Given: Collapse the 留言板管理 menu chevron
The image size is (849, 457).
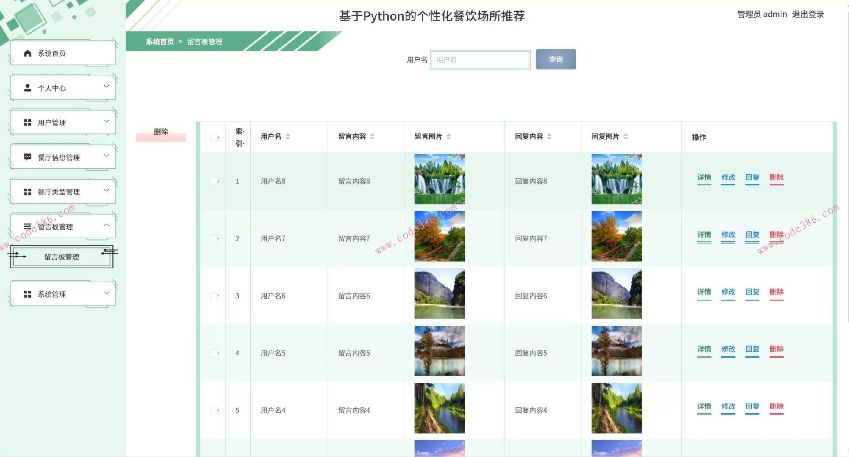Looking at the screenshot, I should pos(106,225).
